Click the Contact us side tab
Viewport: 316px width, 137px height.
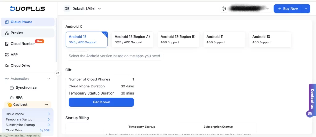coord(312,99)
